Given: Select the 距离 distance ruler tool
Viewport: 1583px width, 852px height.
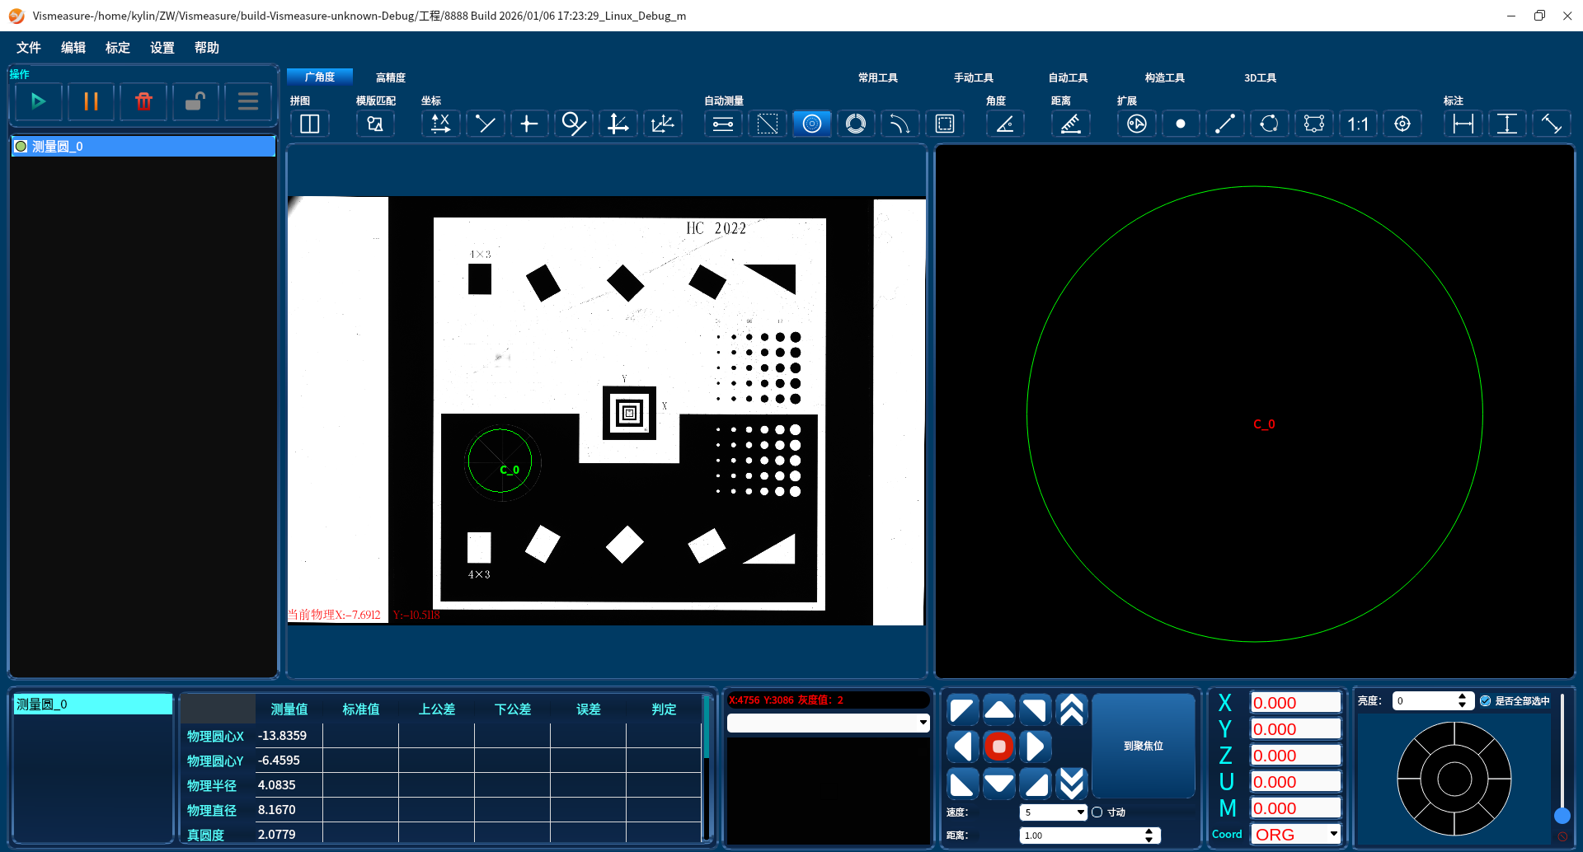Looking at the screenshot, I should (1070, 124).
